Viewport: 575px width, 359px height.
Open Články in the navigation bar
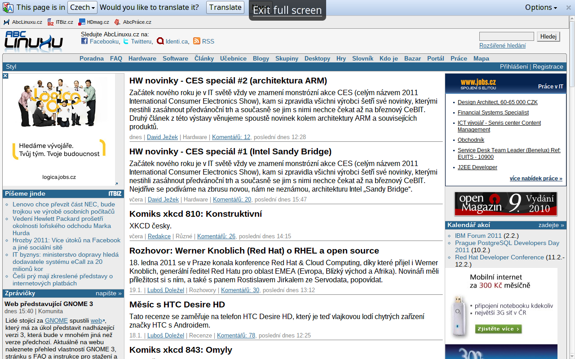pos(204,58)
